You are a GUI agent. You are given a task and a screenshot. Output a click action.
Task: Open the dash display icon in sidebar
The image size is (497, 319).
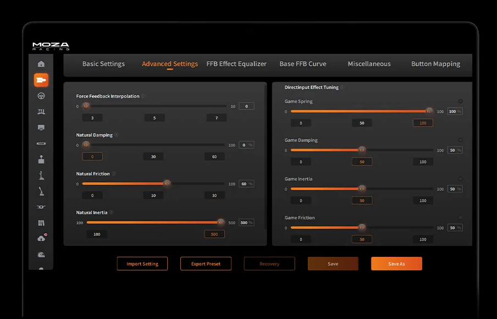click(x=41, y=128)
